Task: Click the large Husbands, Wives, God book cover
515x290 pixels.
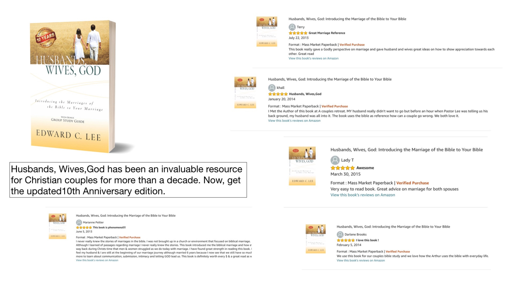Action: [x=74, y=86]
